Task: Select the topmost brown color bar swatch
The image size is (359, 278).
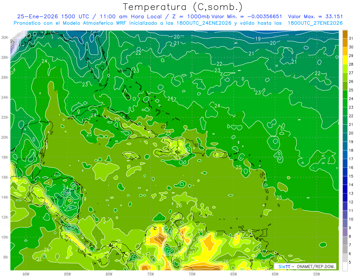Action: (345, 34)
